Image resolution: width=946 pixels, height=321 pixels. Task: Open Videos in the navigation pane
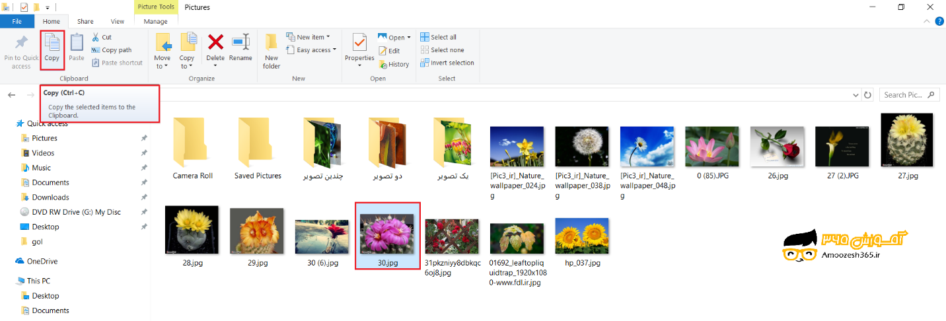point(43,153)
